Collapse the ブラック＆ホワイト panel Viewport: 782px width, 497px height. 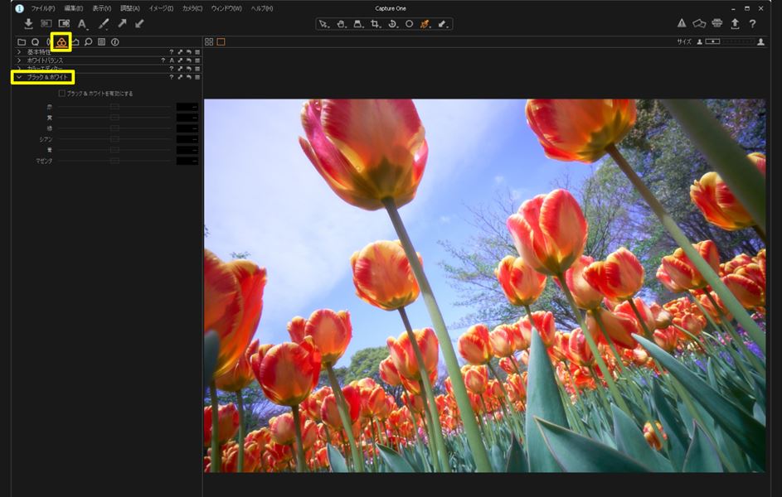[x=19, y=77]
